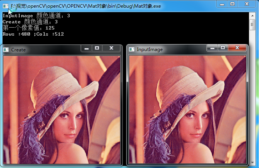259x168 pixels.
Task: Minimize the console window
Action: [x=222, y=4]
